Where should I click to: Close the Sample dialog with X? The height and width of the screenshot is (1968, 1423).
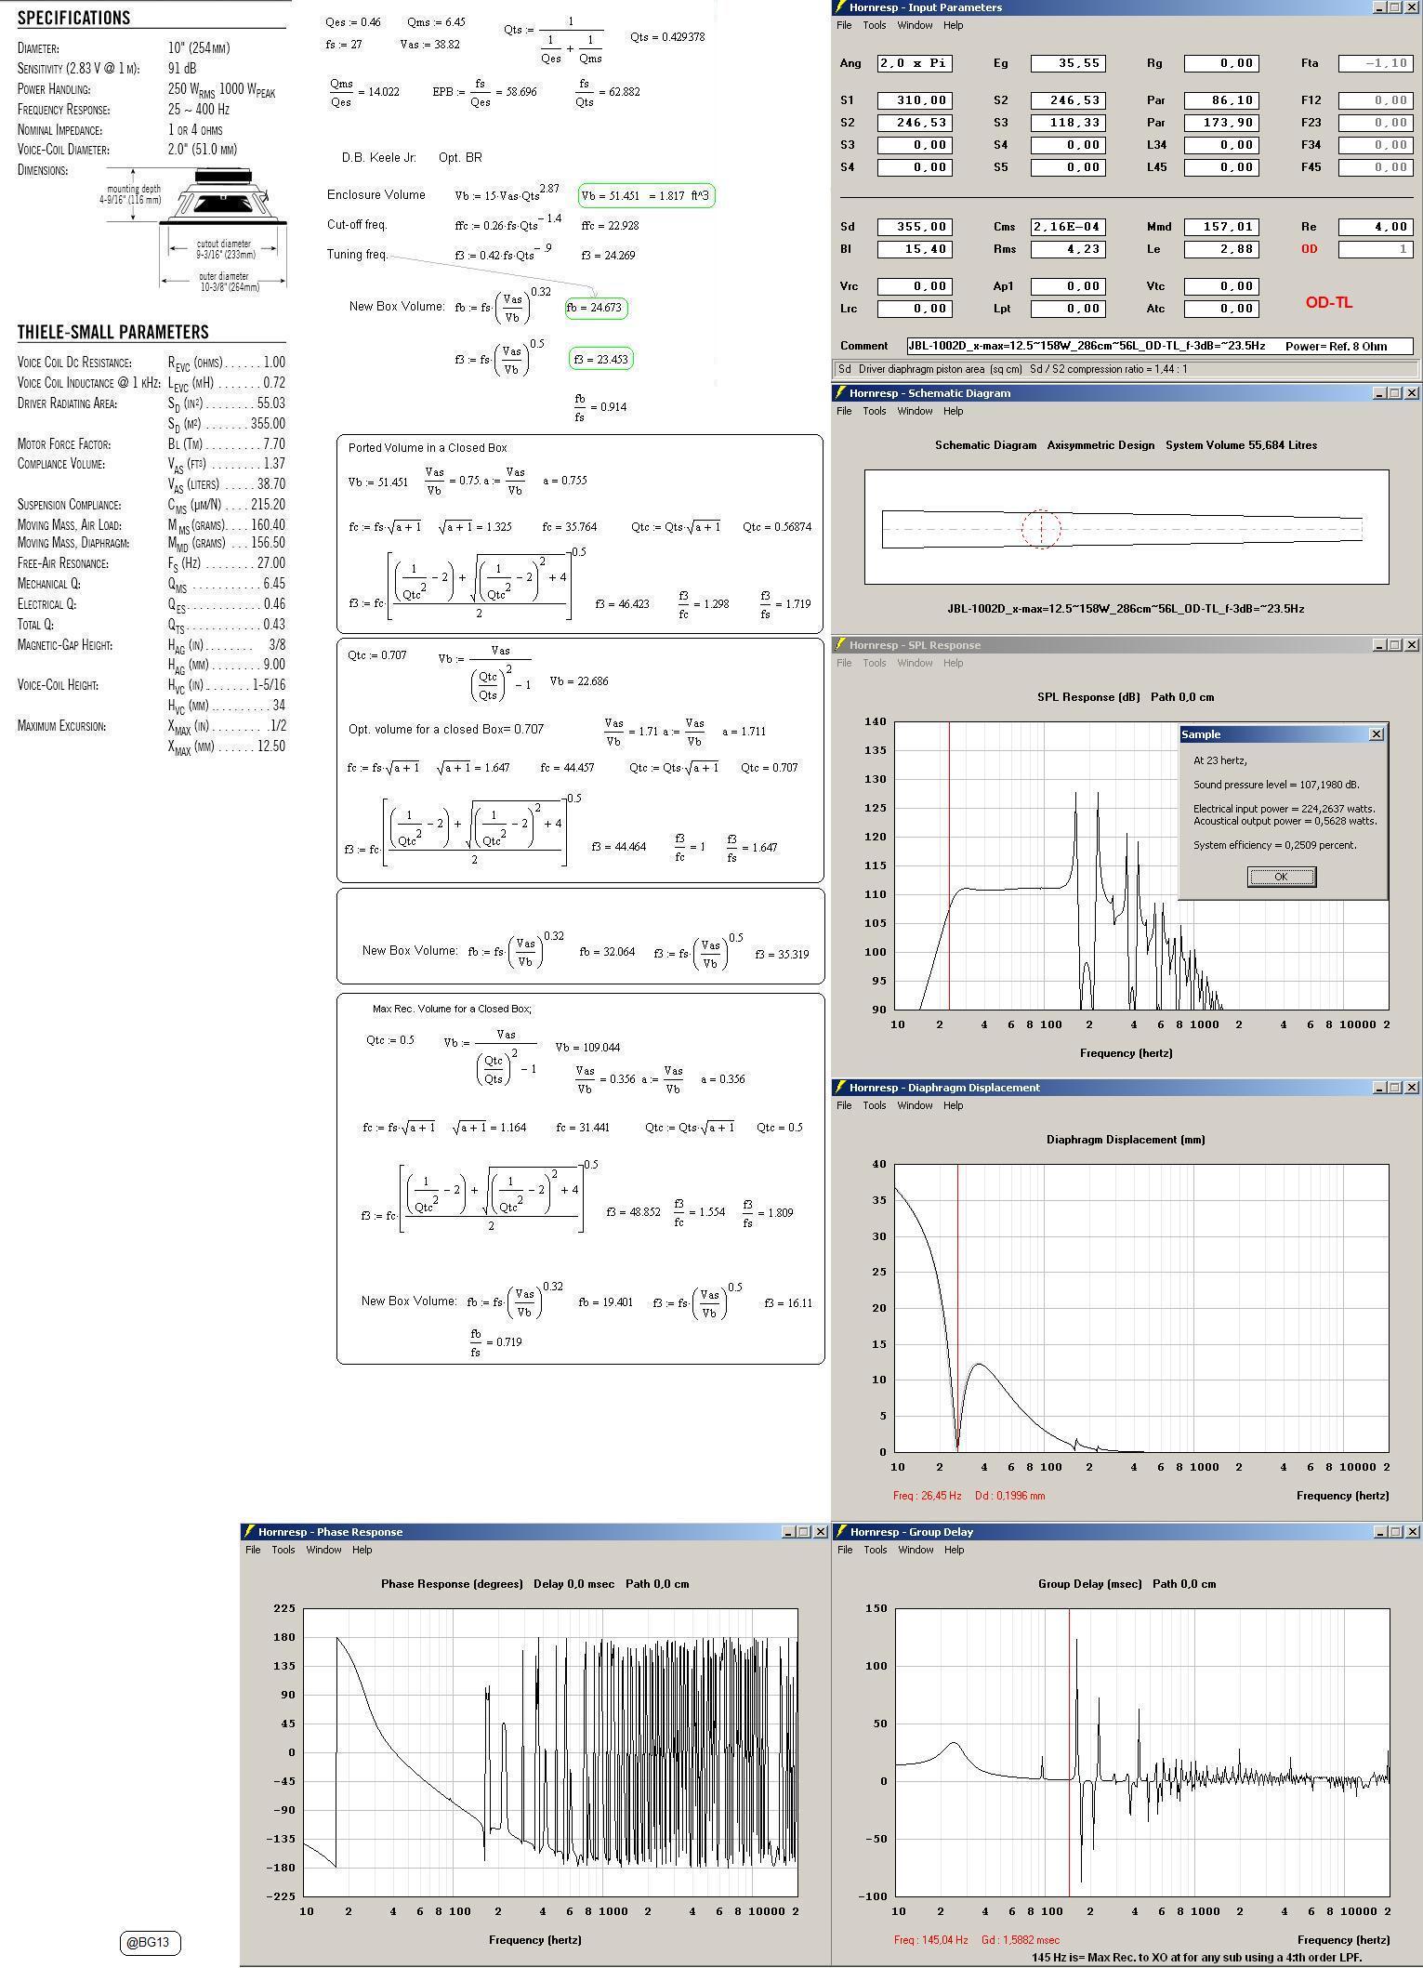click(1377, 734)
